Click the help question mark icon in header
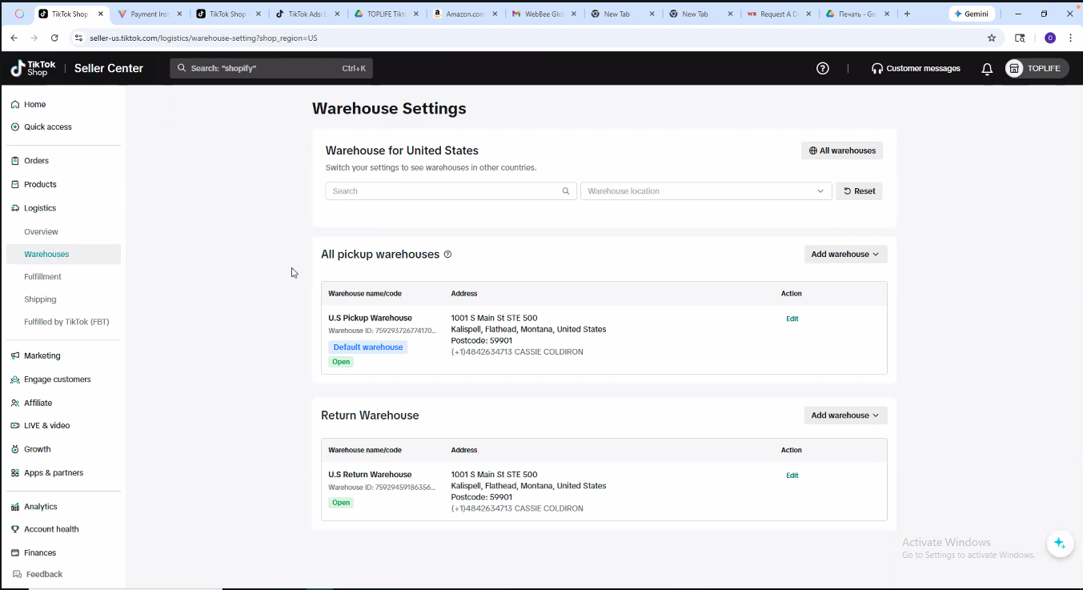The width and height of the screenshot is (1083, 590). point(822,69)
